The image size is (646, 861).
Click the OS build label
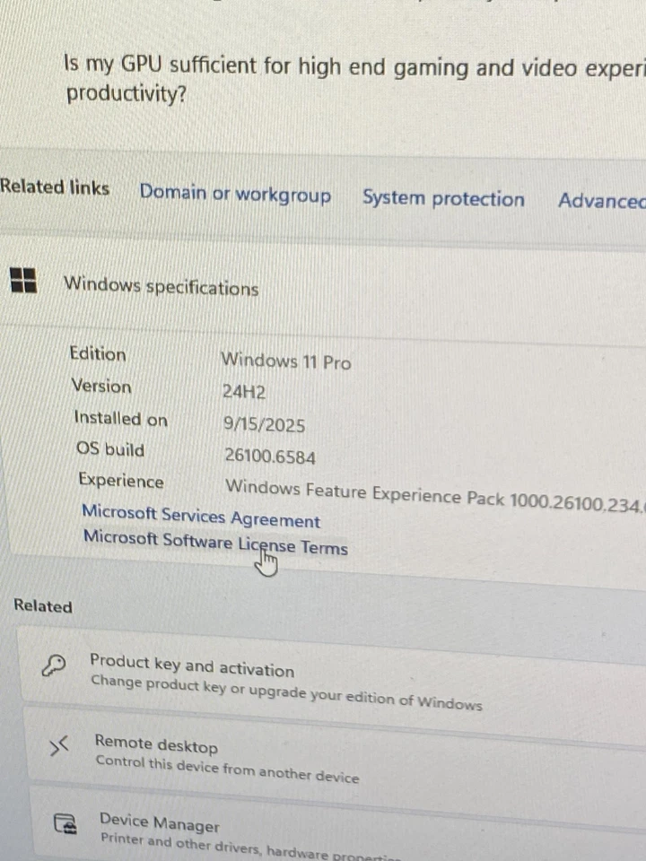110,449
